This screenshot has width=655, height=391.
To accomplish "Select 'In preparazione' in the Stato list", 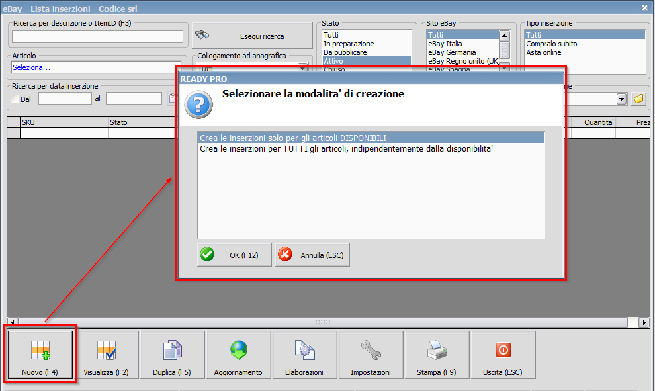I will (367, 44).
